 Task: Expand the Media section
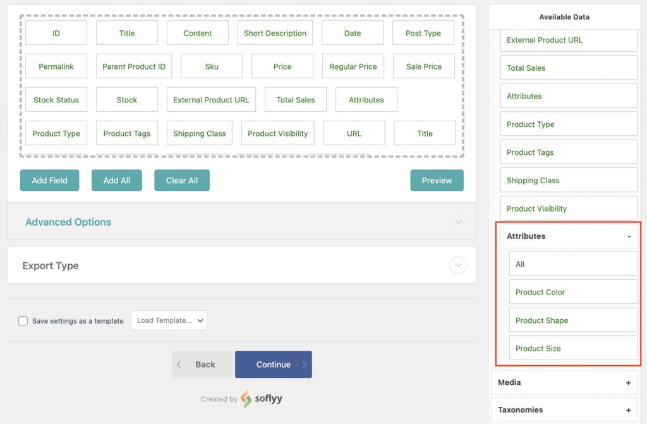(x=627, y=382)
